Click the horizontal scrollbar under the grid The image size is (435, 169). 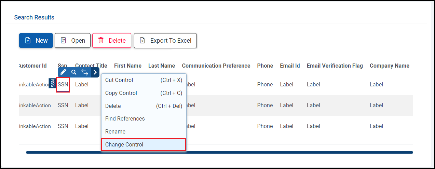click(219, 152)
